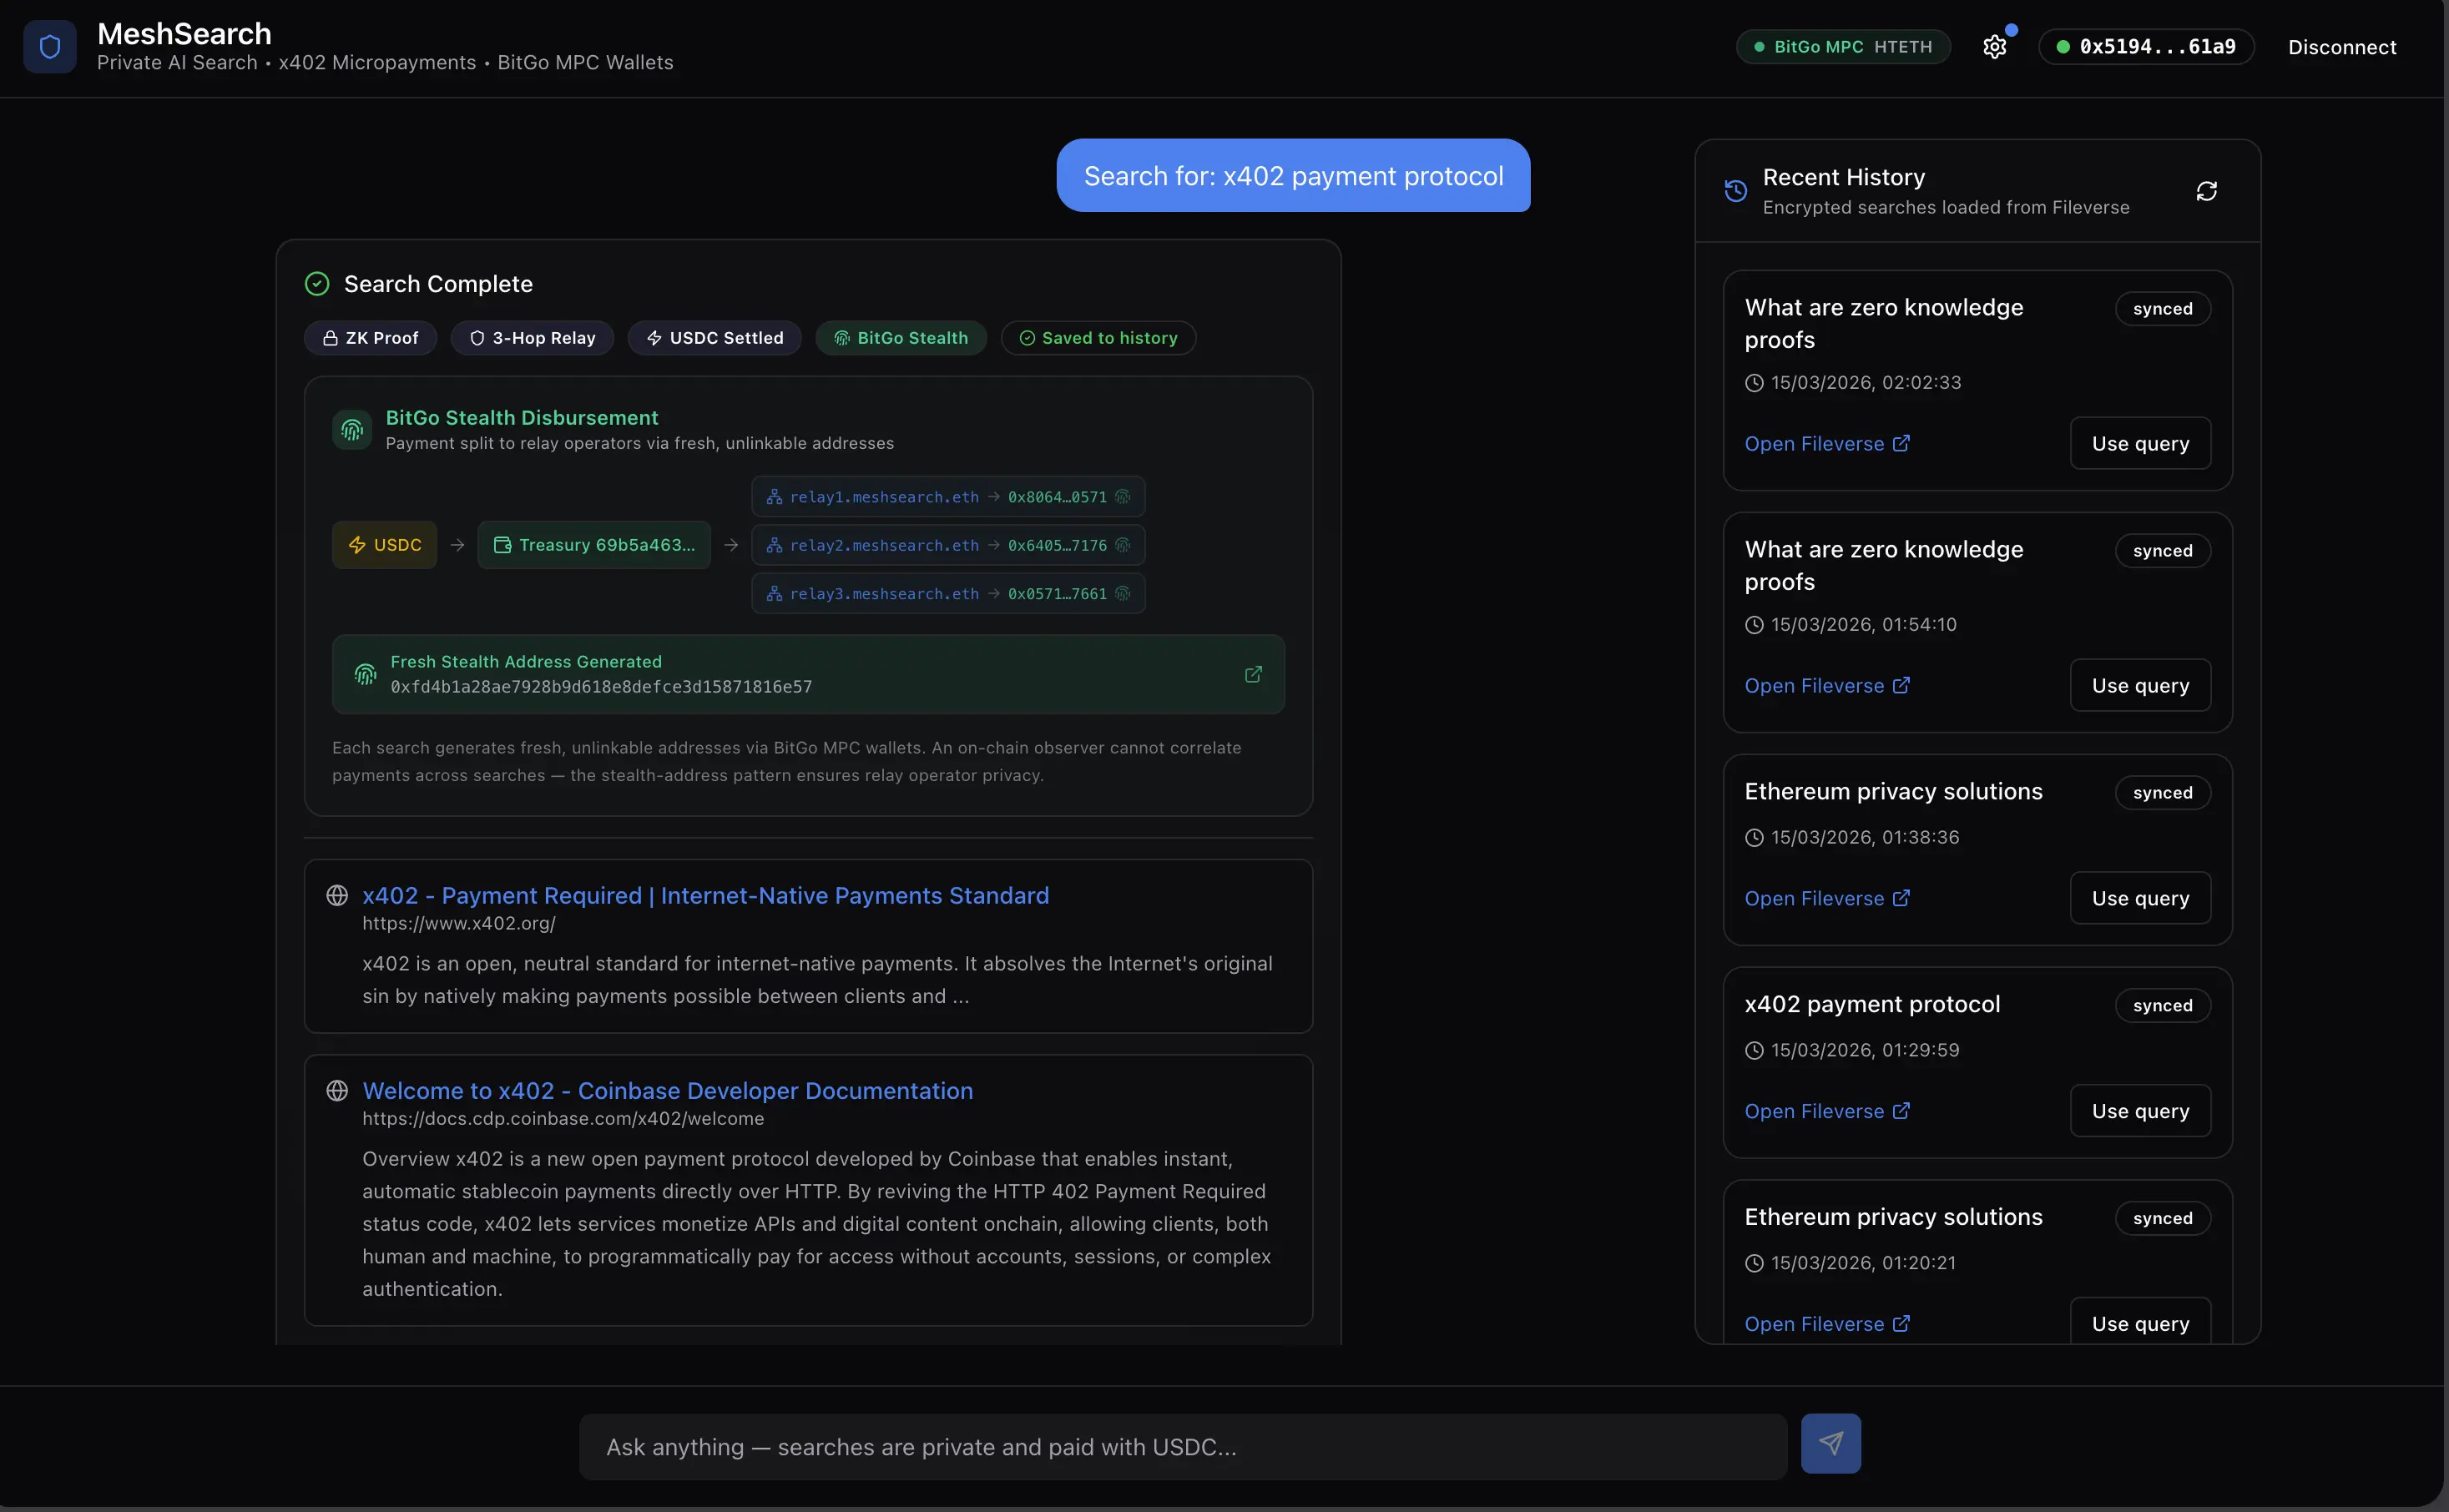Image resolution: width=2449 pixels, height=1512 pixels.
Task: Focus the Ask anything search input
Action: pyautogui.click(x=1182, y=1447)
